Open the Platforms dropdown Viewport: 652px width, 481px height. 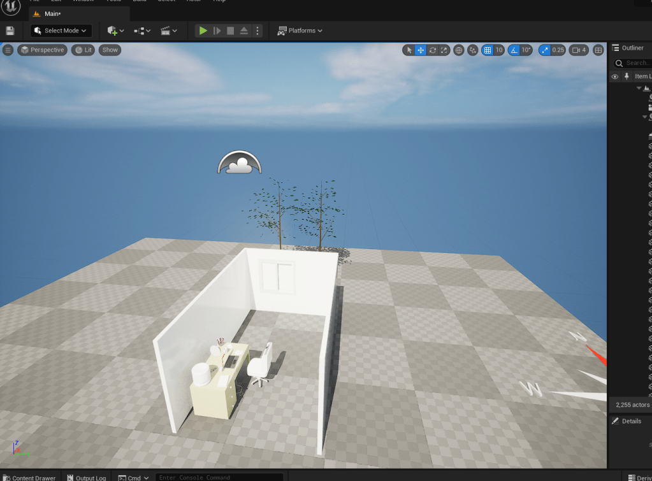[x=300, y=31]
